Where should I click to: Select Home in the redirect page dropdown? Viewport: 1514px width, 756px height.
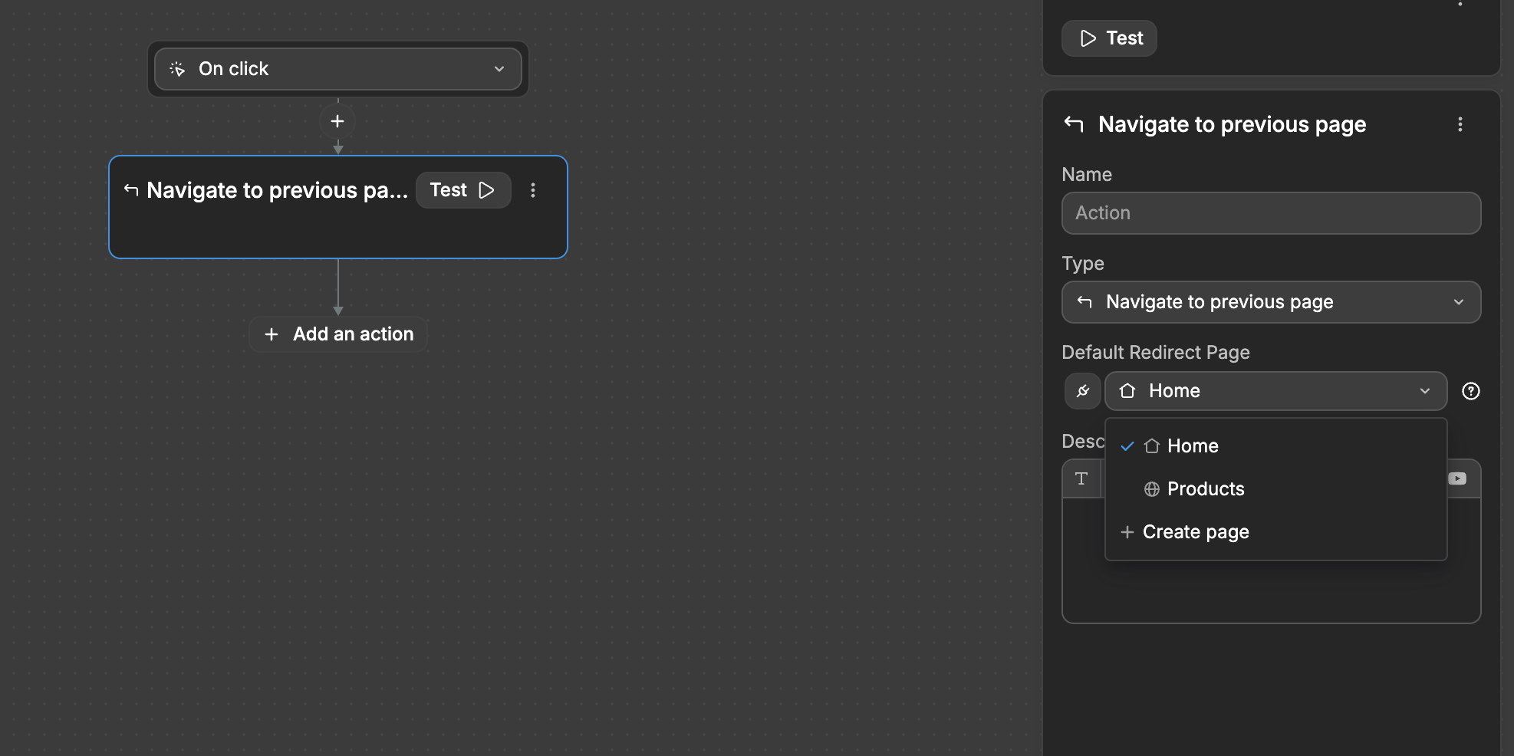point(1193,445)
